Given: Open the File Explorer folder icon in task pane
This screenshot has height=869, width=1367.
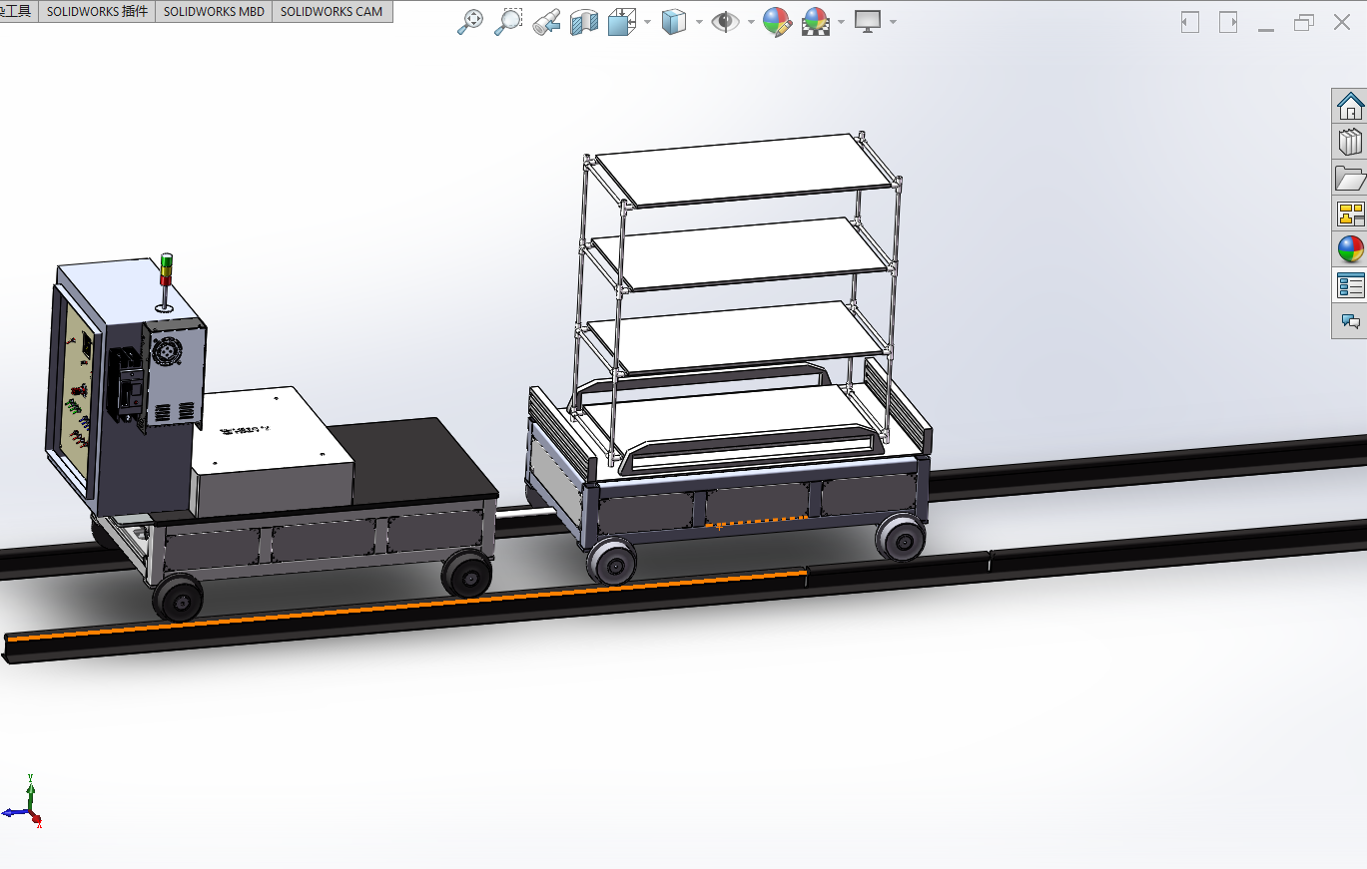Looking at the screenshot, I should tap(1350, 178).
